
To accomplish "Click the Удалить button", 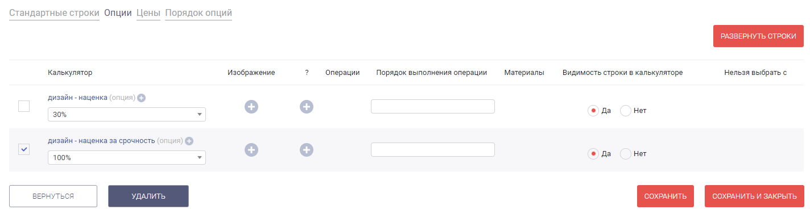I will click(x=148, y=196).
